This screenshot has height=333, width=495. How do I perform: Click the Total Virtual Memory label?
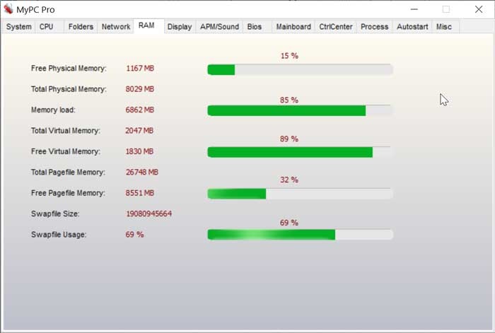click(66, 131)
